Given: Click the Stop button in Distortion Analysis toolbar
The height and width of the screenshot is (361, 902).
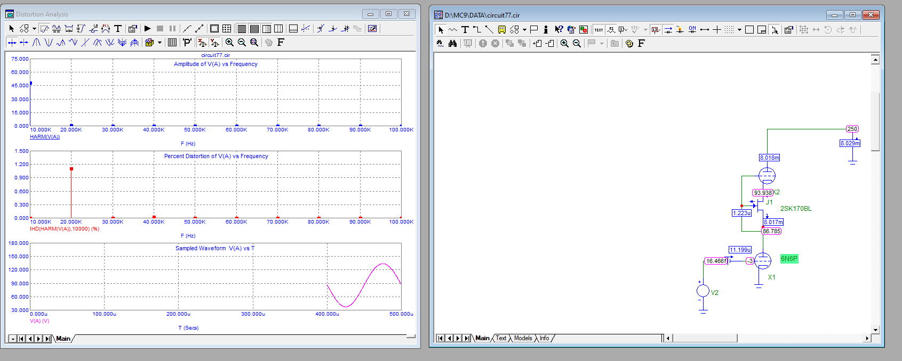Looking at the screenshot, I should pyautogui.click(x=160, y=29).
